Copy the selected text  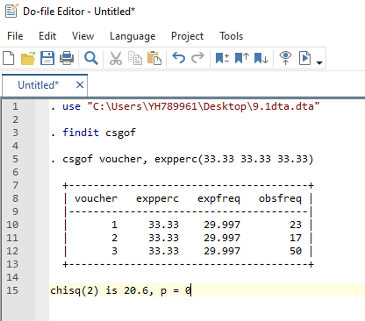pyautogui.click(x=136, y=57)
